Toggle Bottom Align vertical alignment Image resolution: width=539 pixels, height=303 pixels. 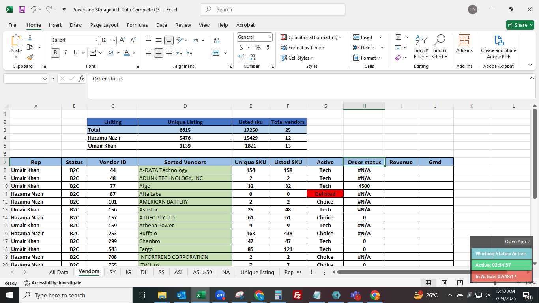point(169,40)
